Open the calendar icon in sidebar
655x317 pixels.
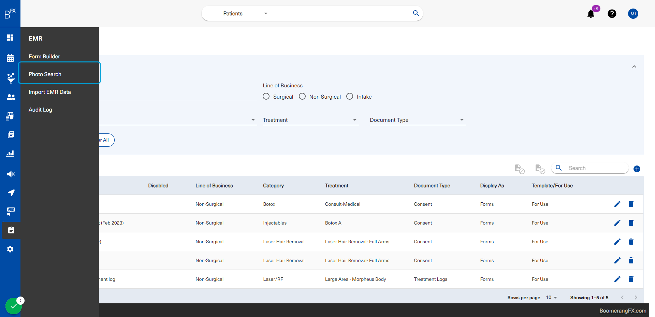click(x=10, y=58)
